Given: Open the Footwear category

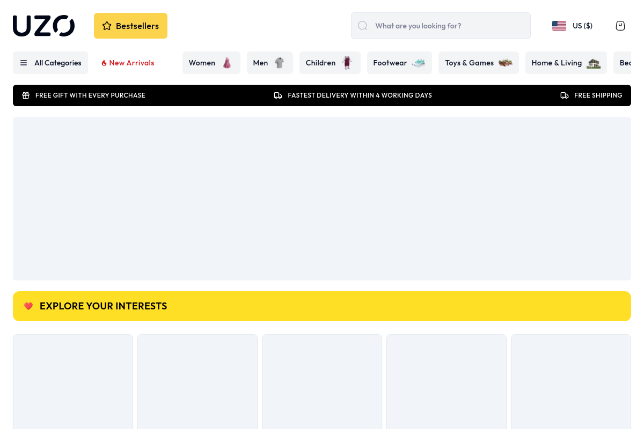Looking at the screenshot, I should tap(399, 63).
